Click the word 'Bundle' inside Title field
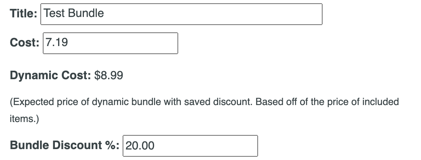Image resolution: width=421 pixels, height=160 pixels. [85, 13]
